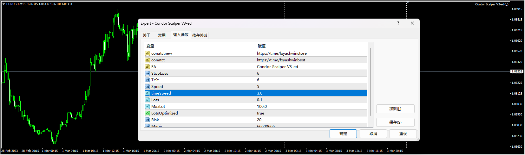
Task: Click the EA string type icon
Action: click(x=147, y=67)
